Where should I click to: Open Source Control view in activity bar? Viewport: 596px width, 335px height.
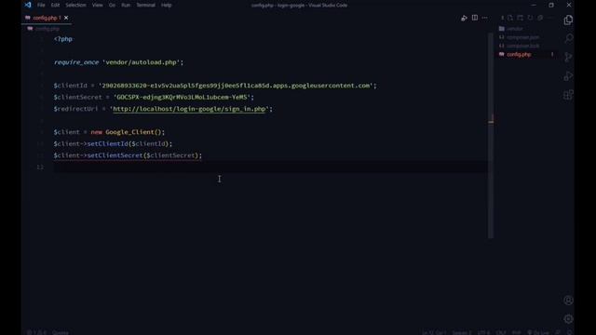[x=568, y=57]
